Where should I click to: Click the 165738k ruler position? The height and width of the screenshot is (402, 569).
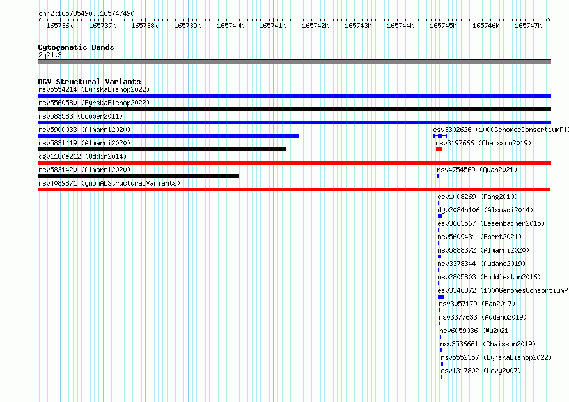coord(144,26)
